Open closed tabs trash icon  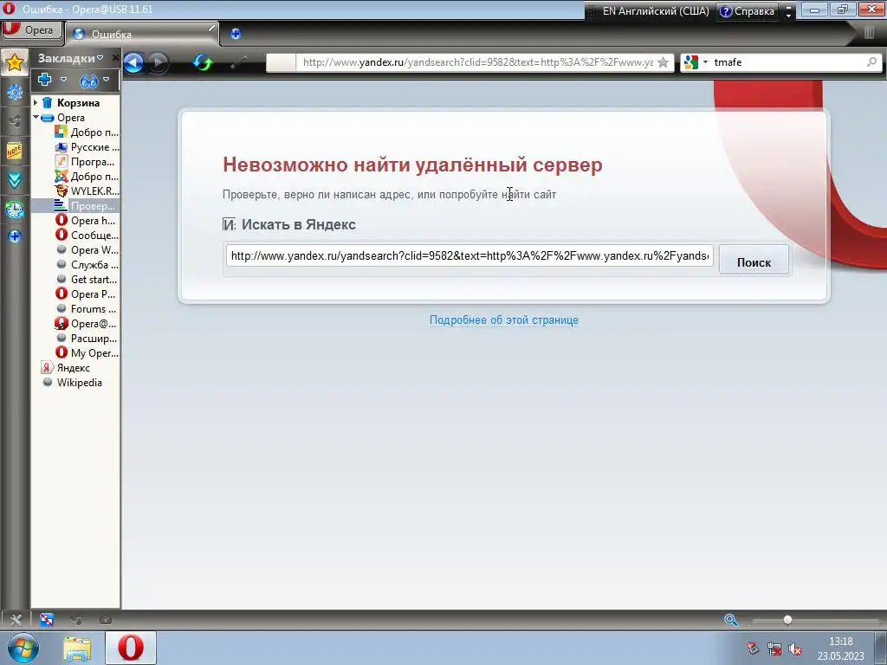coord(870,32)
